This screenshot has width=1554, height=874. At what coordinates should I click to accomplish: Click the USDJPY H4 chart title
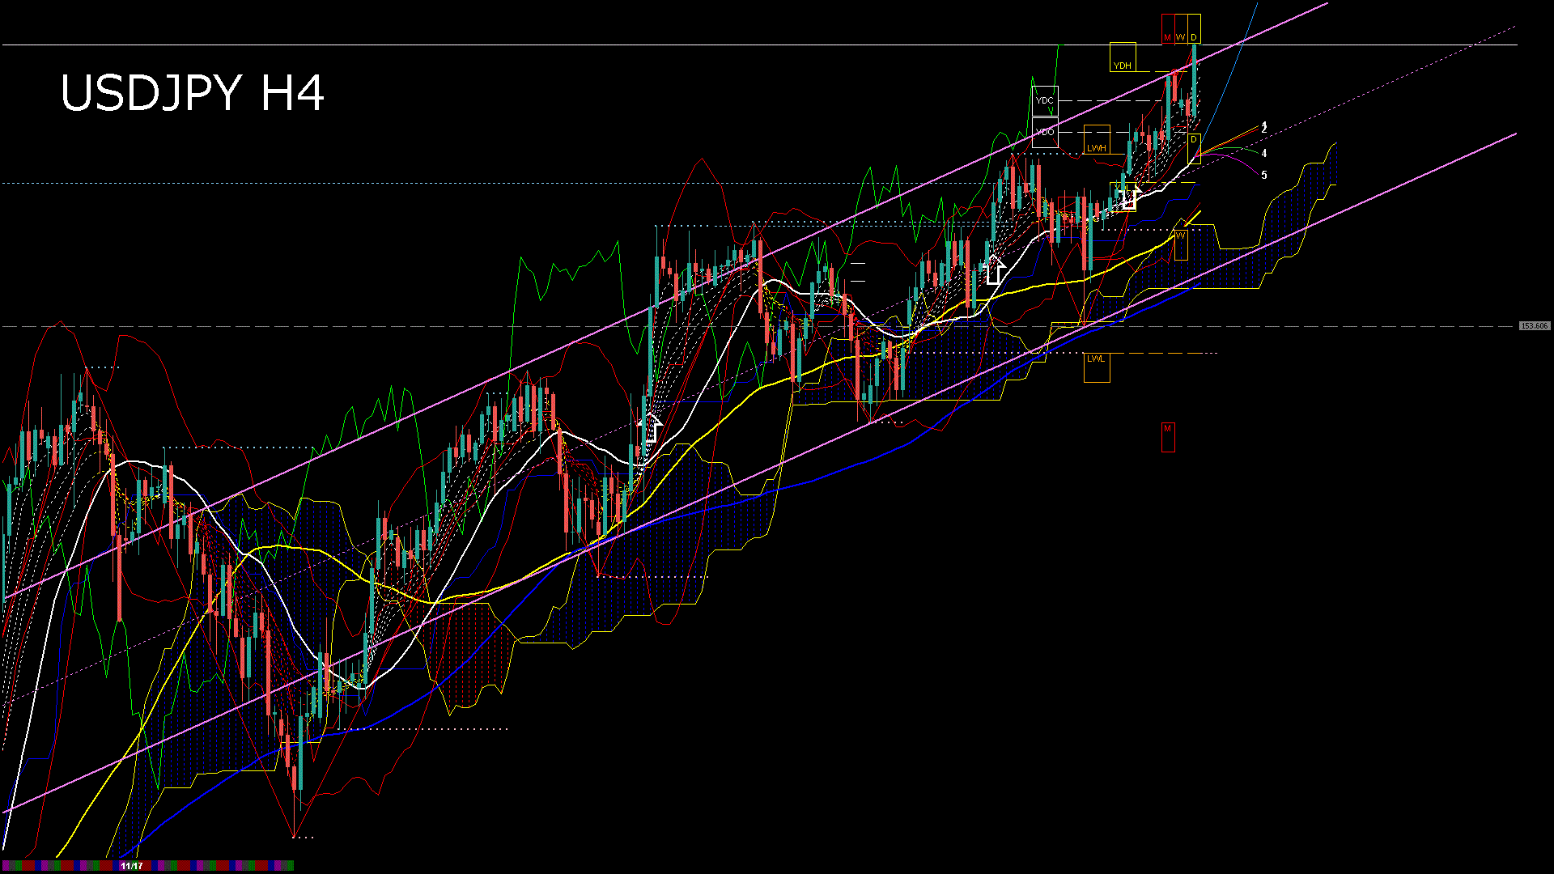tap(193, 93)
